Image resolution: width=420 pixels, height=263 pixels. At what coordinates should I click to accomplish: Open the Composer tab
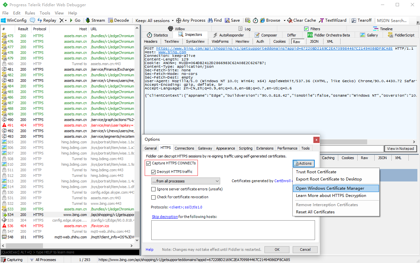266,35
